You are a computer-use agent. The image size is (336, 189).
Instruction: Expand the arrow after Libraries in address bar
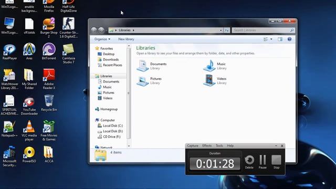pyautogui.click(x=133, y=30)
